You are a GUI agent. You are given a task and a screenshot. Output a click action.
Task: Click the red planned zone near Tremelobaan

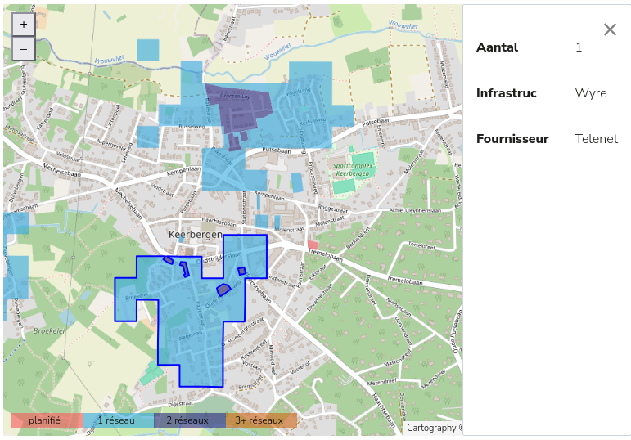(x=313, y=245)
